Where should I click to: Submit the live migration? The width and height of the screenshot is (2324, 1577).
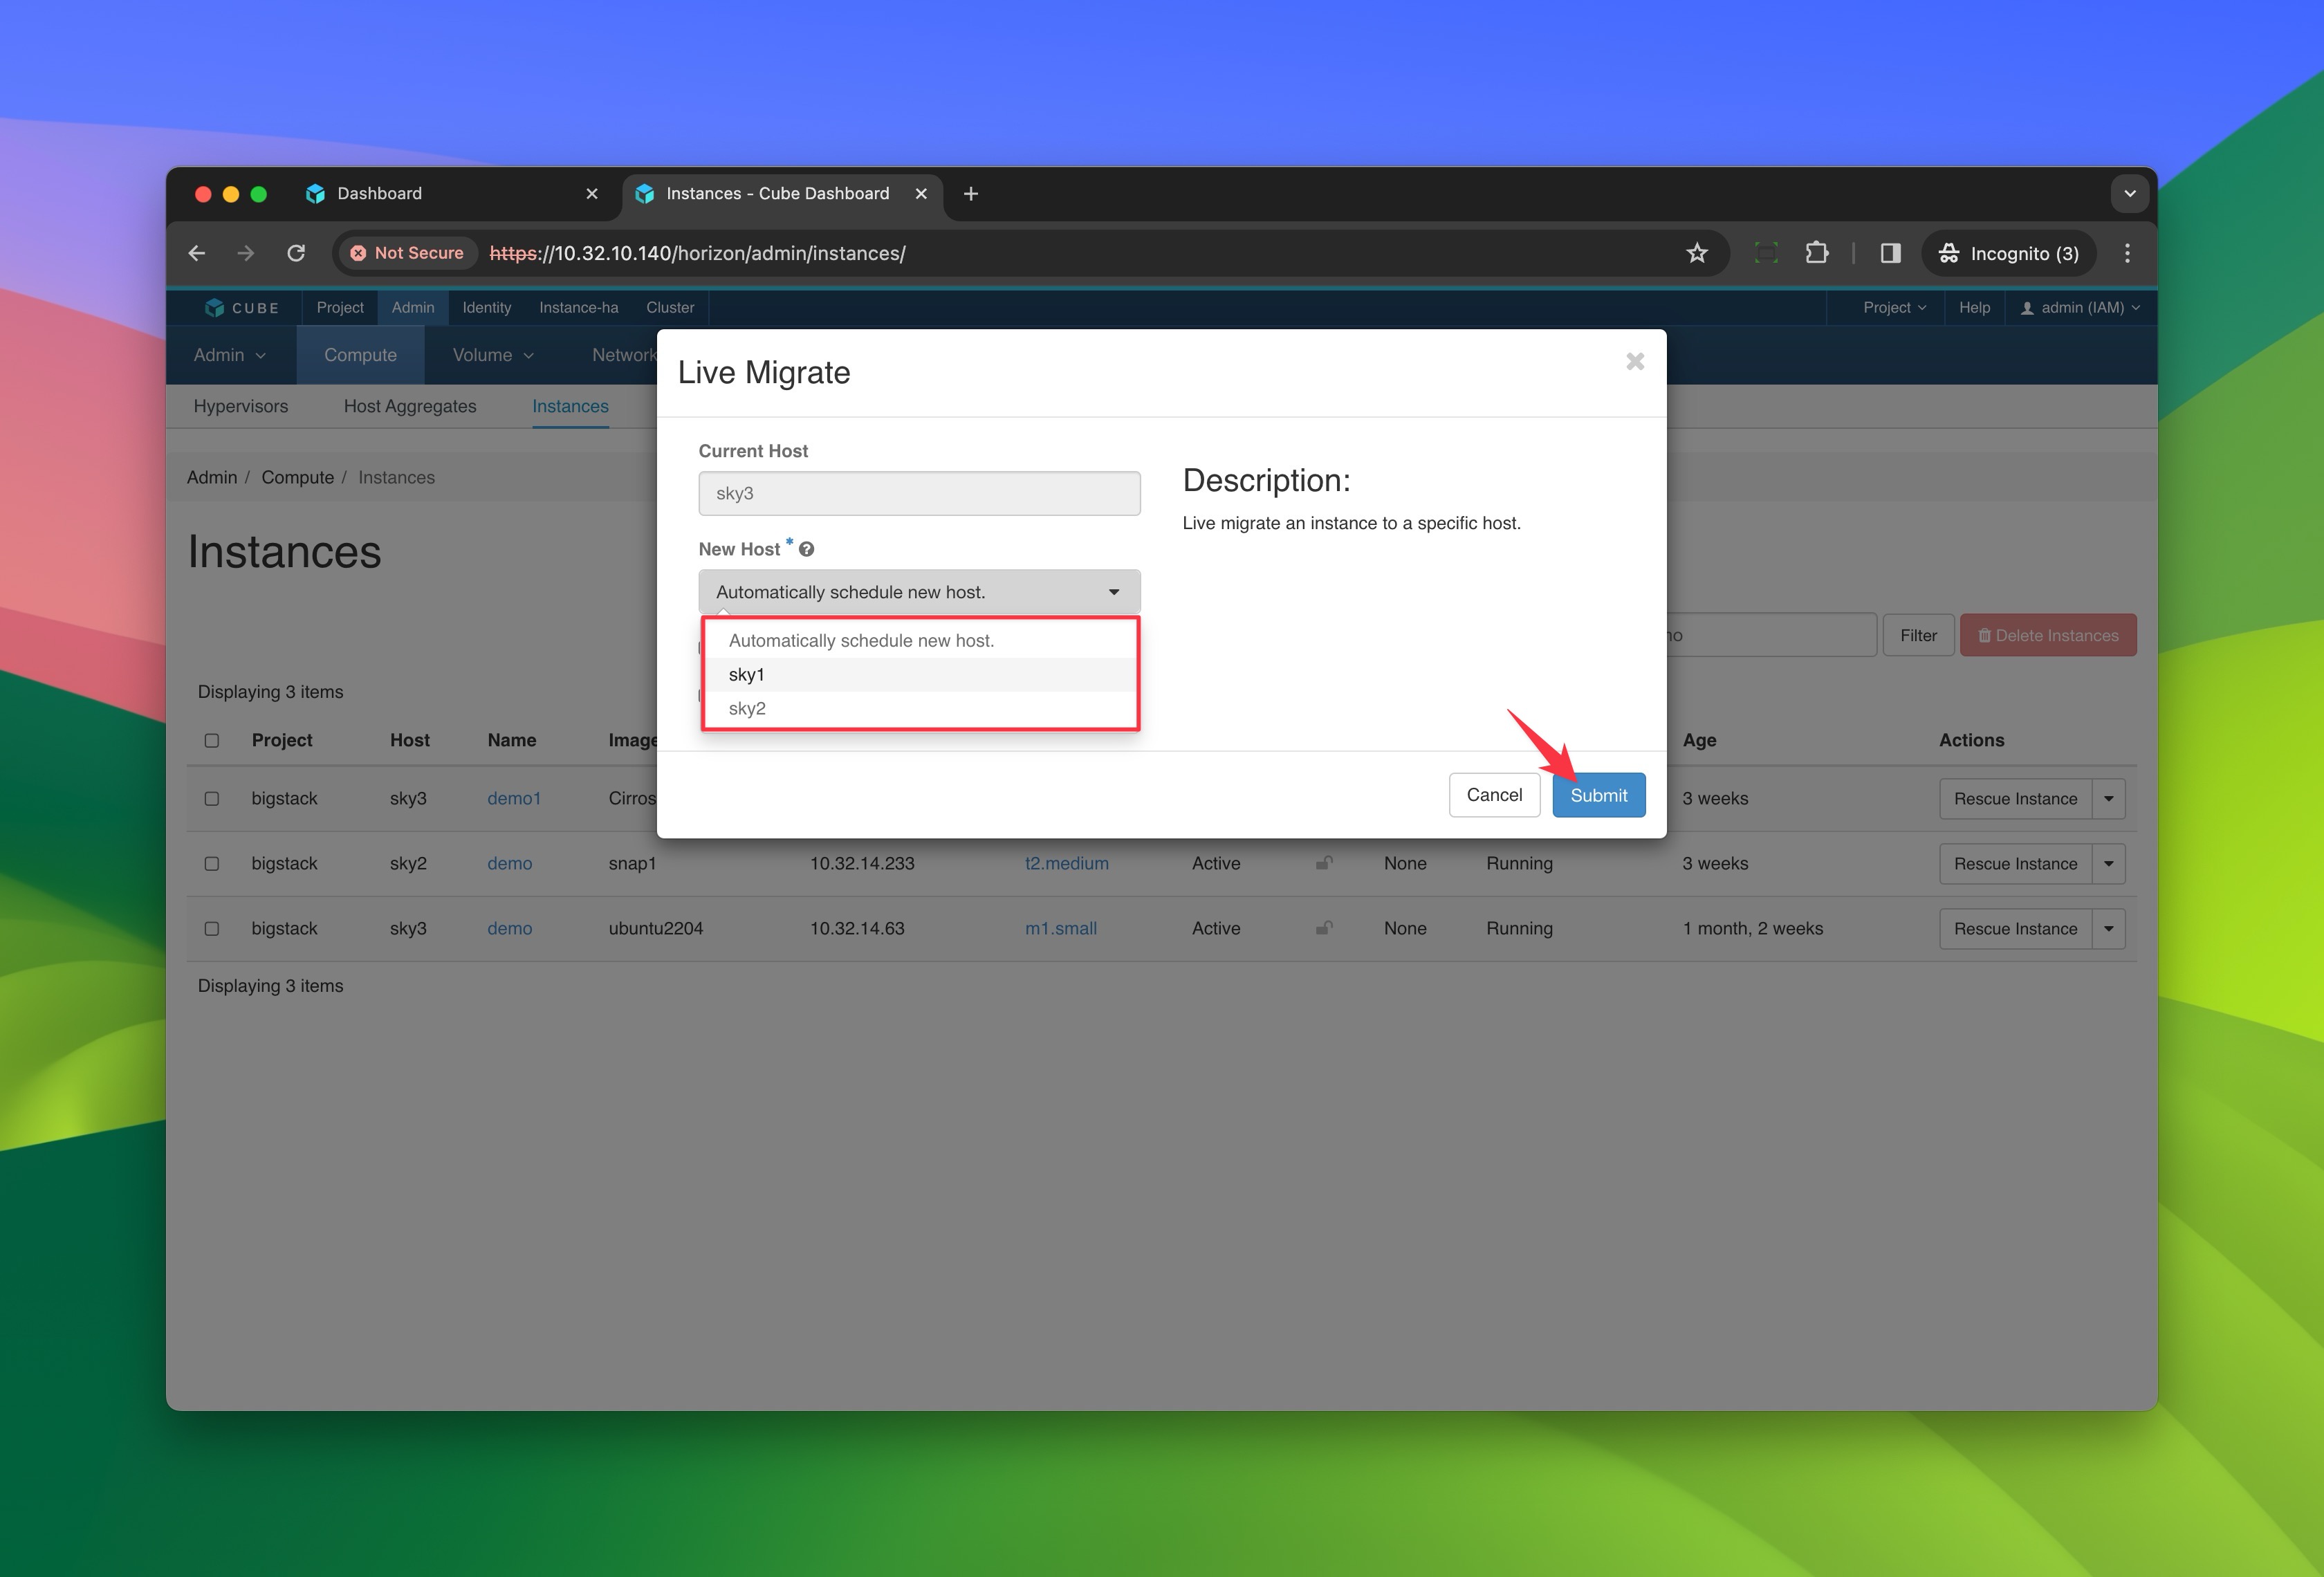click(1598, 795)
